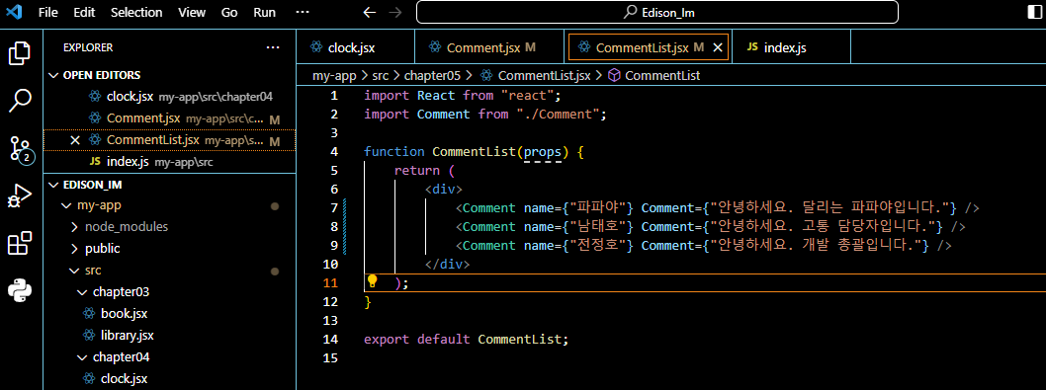Switch to the index.js tab
The width and height of the screenshot is (1046, 390).
792,47
